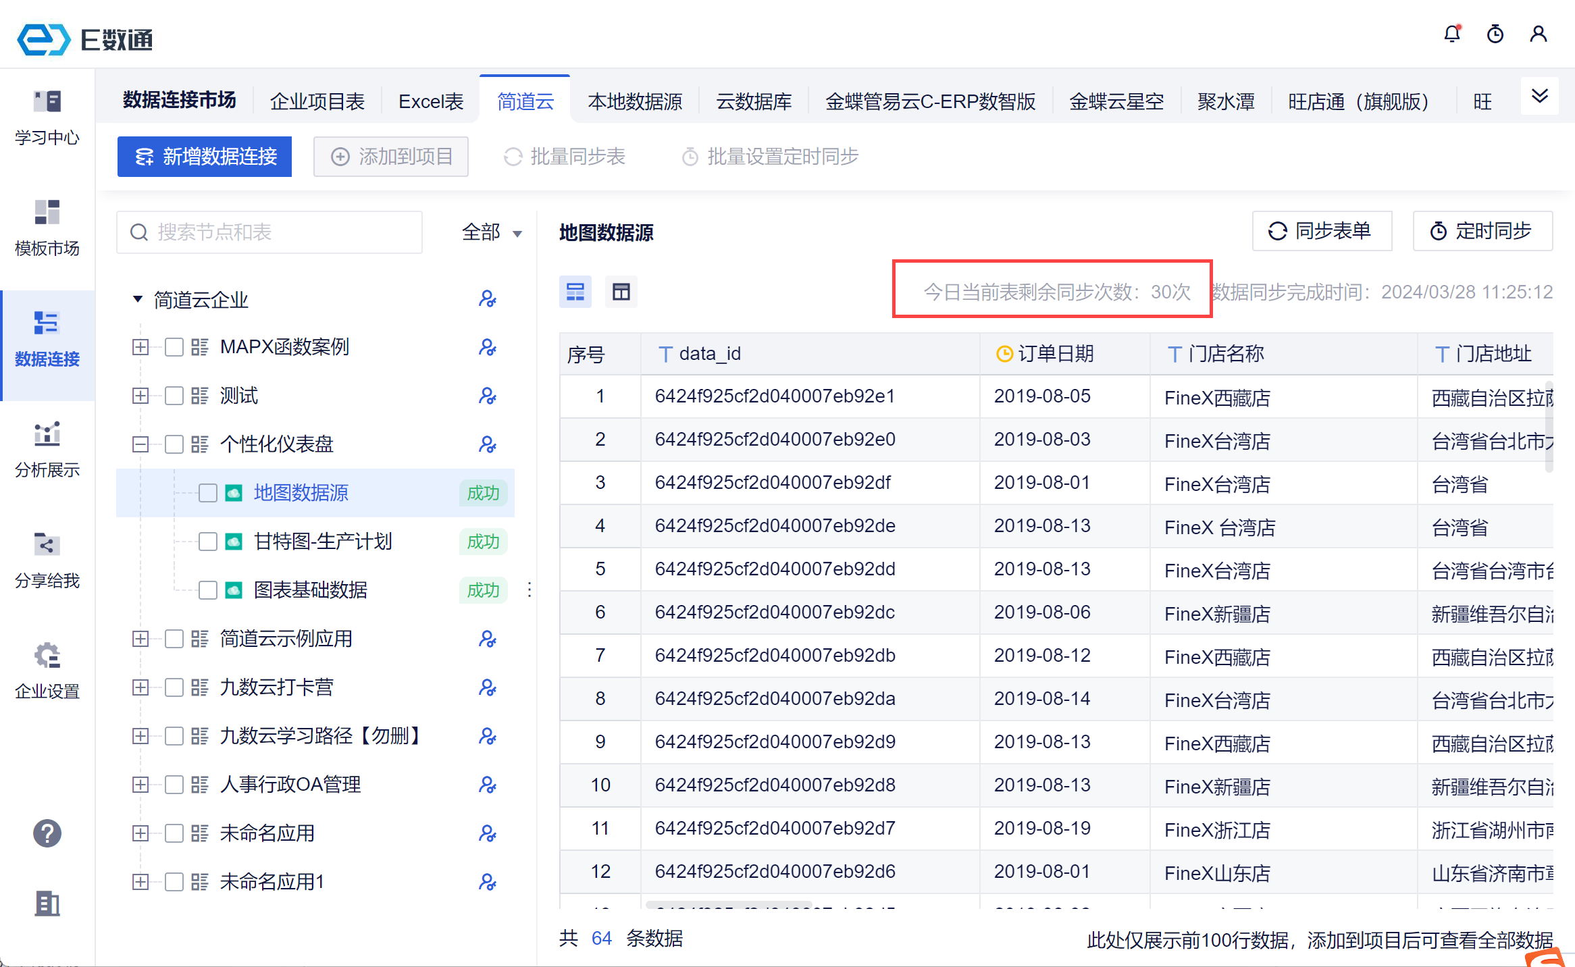Open the 聚水潭 tab
The height and width of the screenshot is (967, 1575).
click(1225, 101)
